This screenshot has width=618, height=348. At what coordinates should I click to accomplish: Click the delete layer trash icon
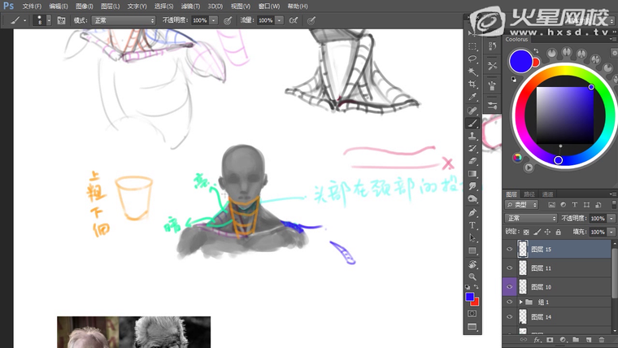[602, 340]
